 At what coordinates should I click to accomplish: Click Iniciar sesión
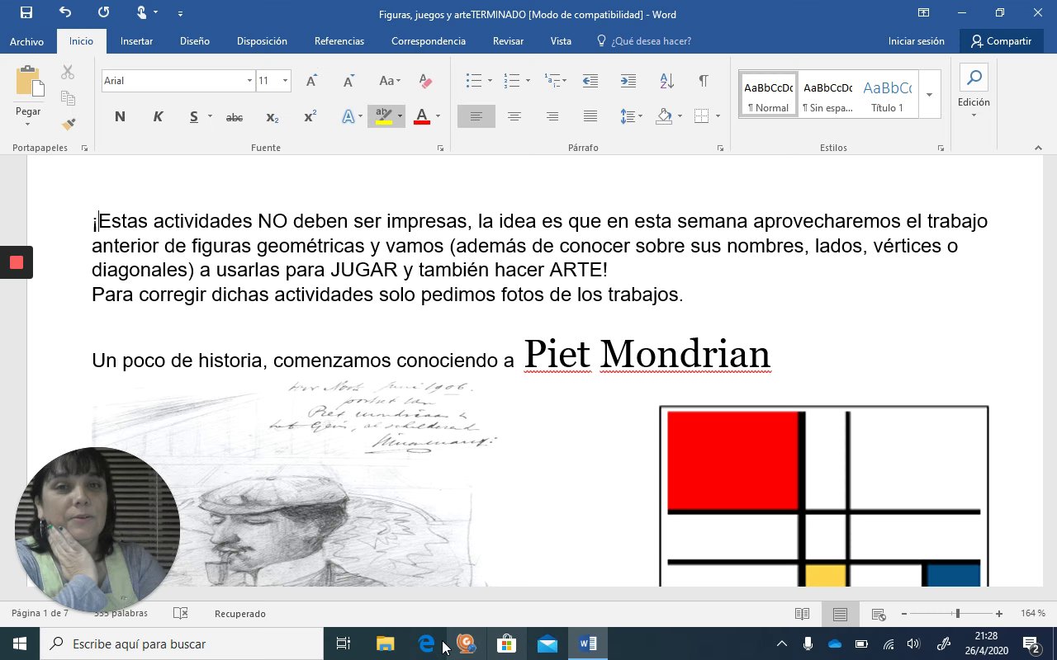click(x=916, y=41)
